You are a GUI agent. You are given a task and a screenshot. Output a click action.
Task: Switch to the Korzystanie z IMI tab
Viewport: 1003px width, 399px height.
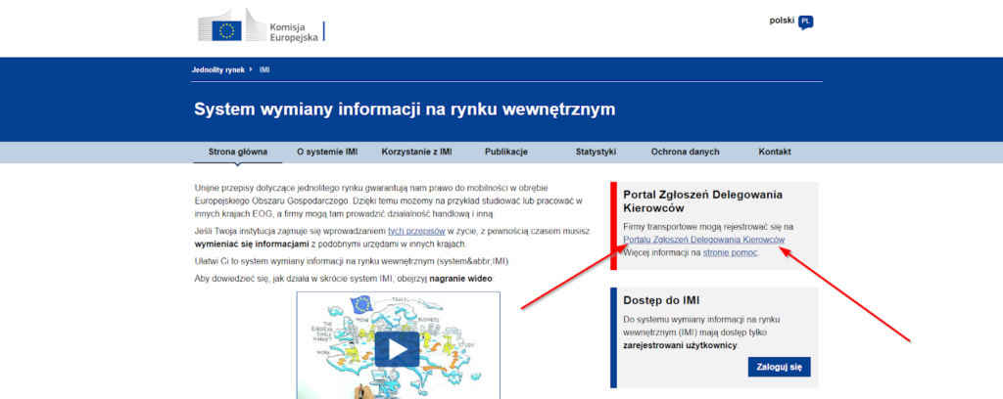[x=416, y=152]
